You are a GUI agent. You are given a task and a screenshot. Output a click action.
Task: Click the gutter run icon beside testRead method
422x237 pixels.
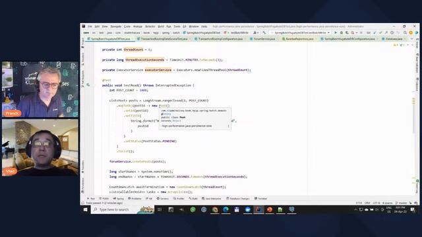click(x=88, y=85)
